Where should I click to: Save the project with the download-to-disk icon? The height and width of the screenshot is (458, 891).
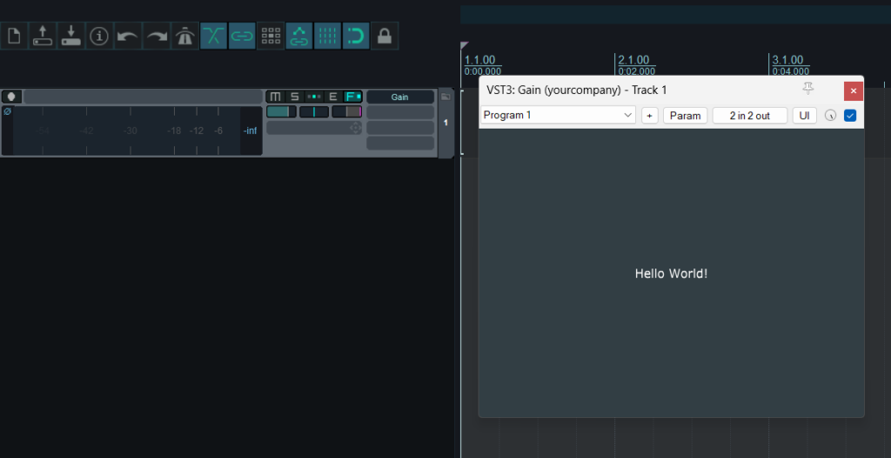(71, 37)
